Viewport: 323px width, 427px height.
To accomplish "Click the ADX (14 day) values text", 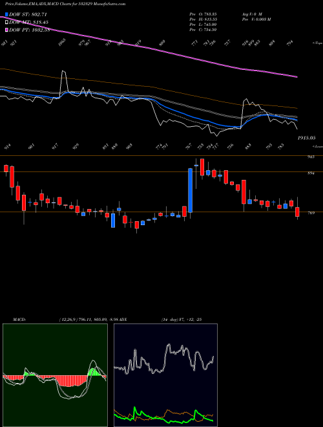I will click(x=181, y=319).
